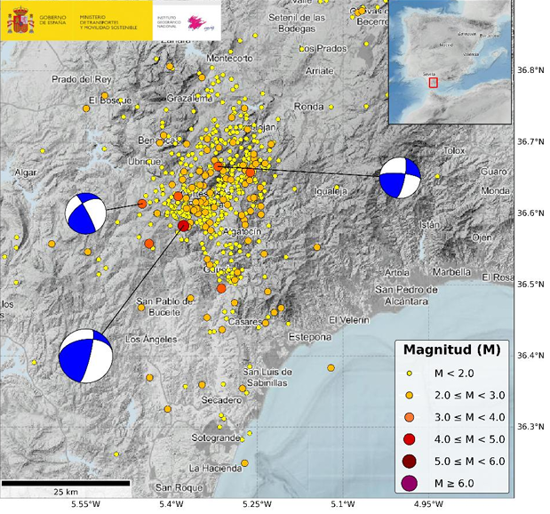
Task: Click the Instituto Geográfico Nacional pink logo
Action: pos(197,21)
